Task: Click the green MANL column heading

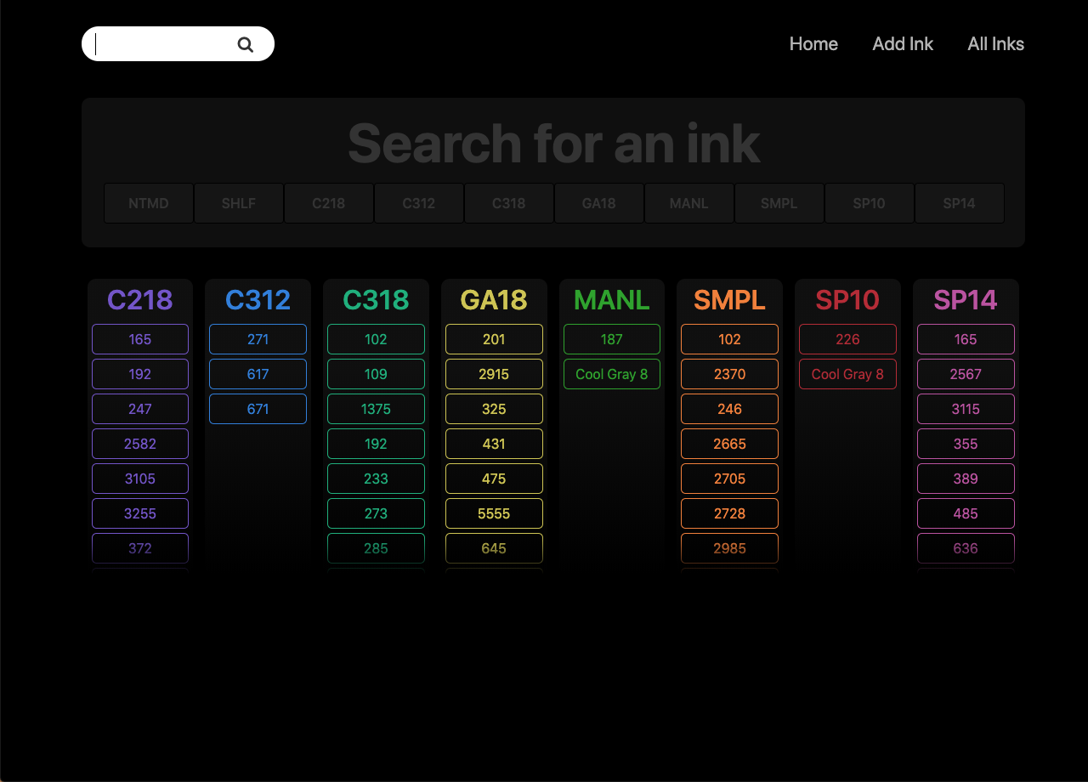Action: tap(612, 300)
